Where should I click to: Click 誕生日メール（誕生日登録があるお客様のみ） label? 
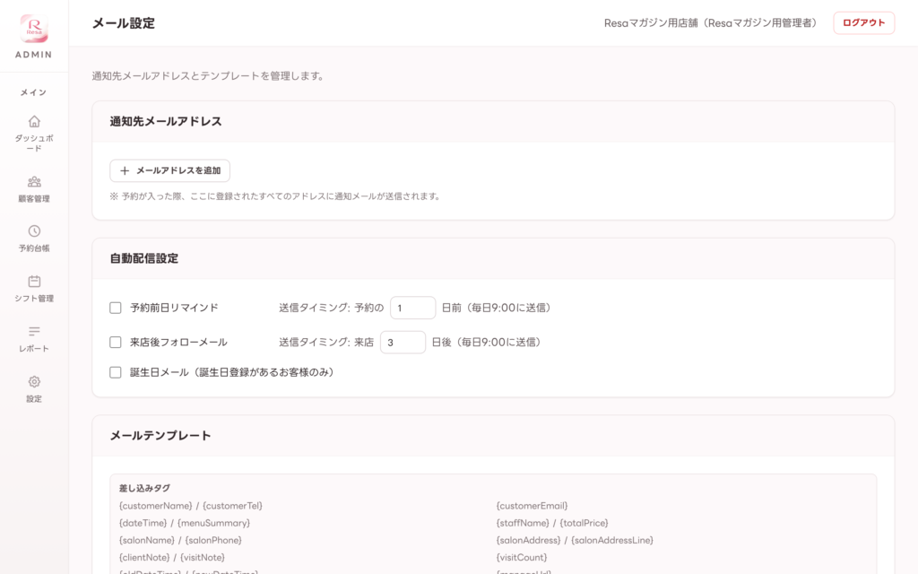pos(232,372)
